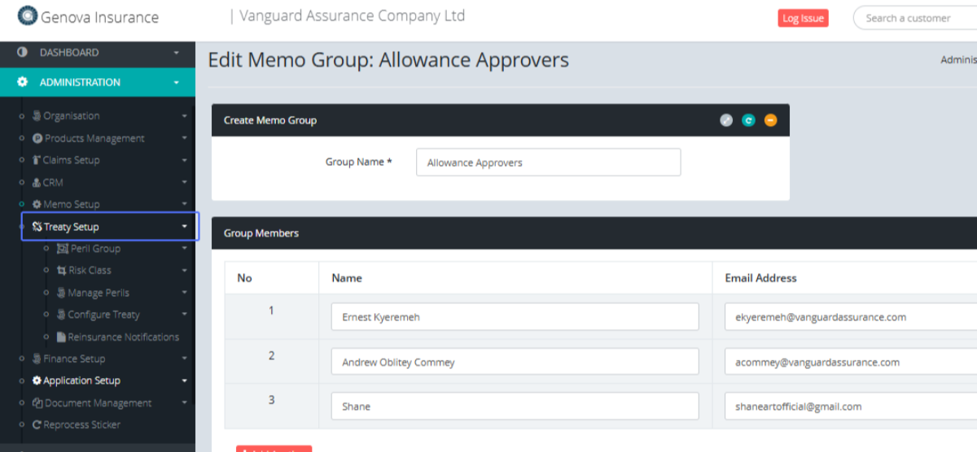This screenshot has height=452, width=977.
Task: Click the Ernest Kyeremeh name field
Action: 515,317
